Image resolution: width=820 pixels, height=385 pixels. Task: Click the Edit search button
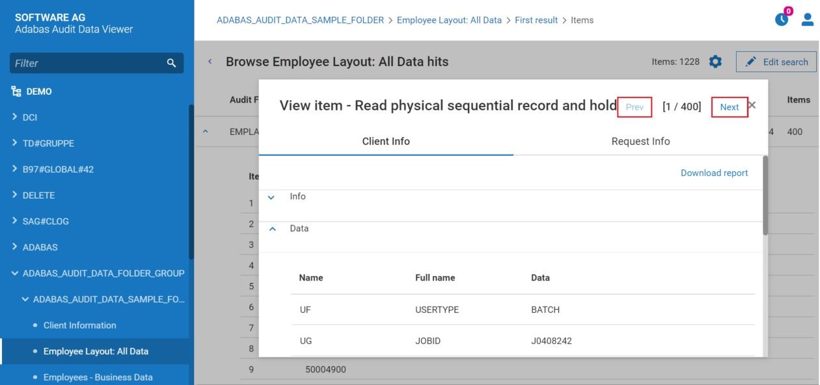pos(776,62)
